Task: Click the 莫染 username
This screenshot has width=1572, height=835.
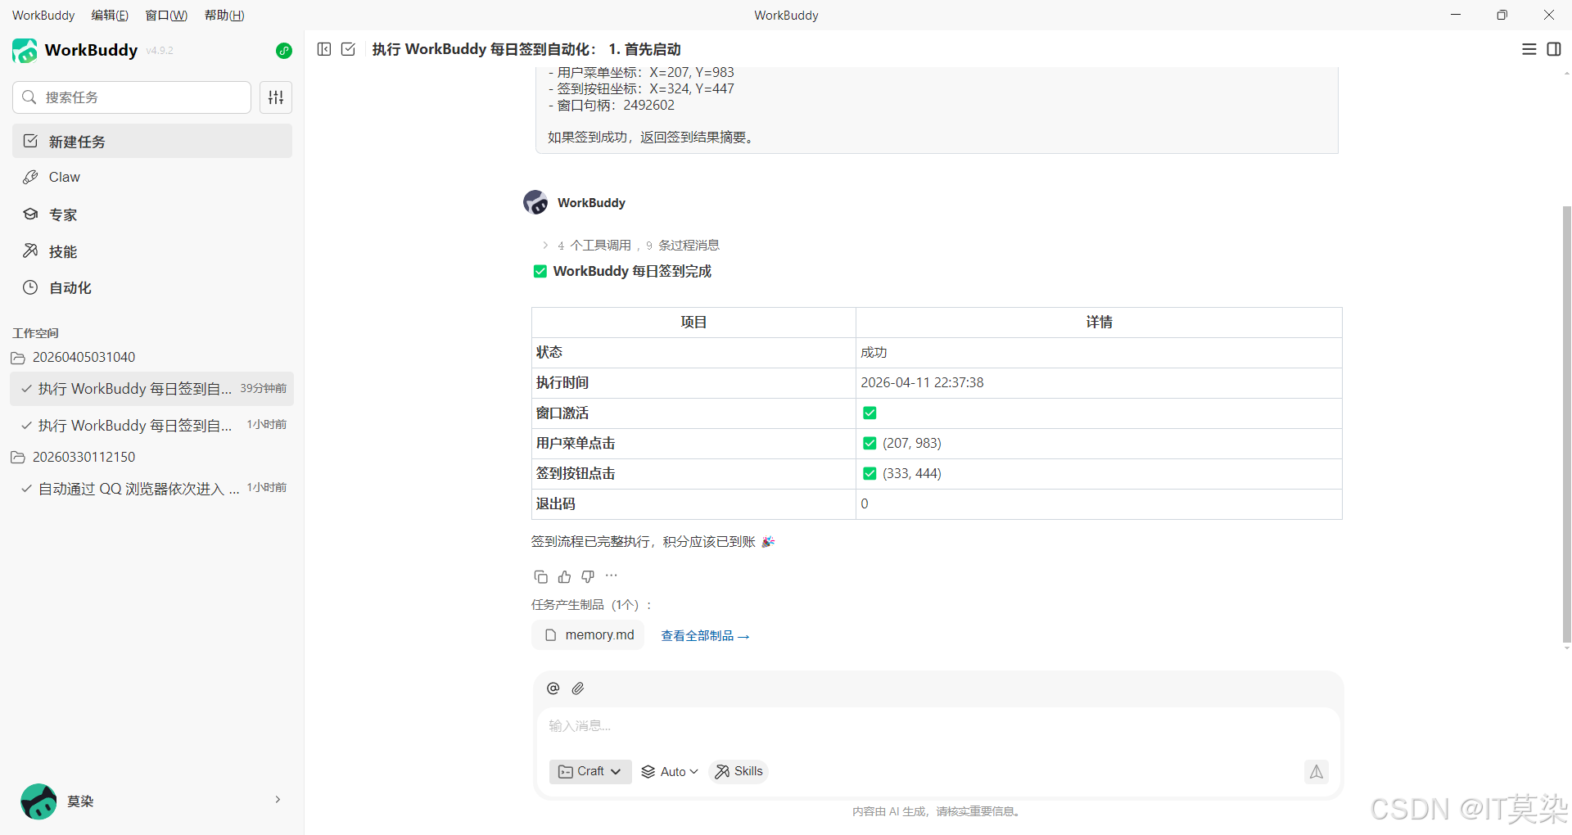Action: coord(80,801)
